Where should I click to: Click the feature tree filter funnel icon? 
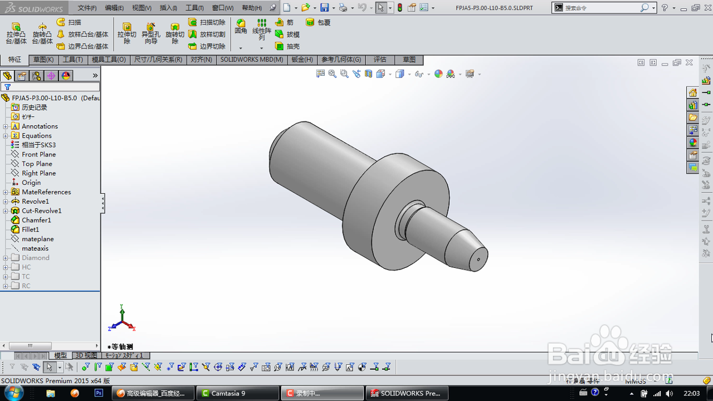7,87
